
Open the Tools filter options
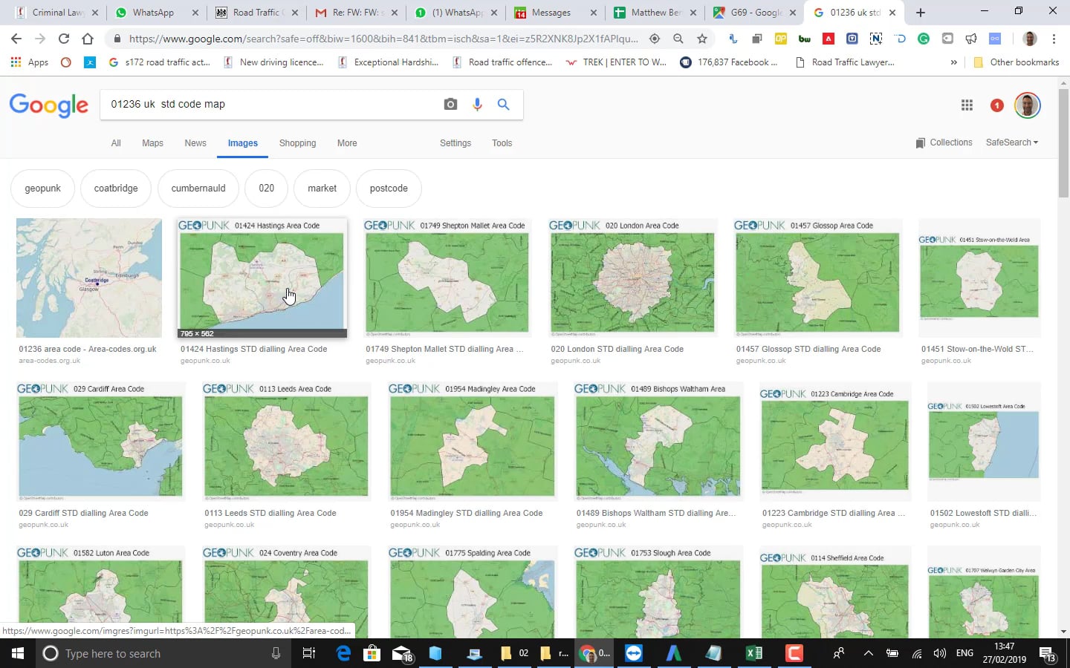pyautogui.click(x=502, y=143)
